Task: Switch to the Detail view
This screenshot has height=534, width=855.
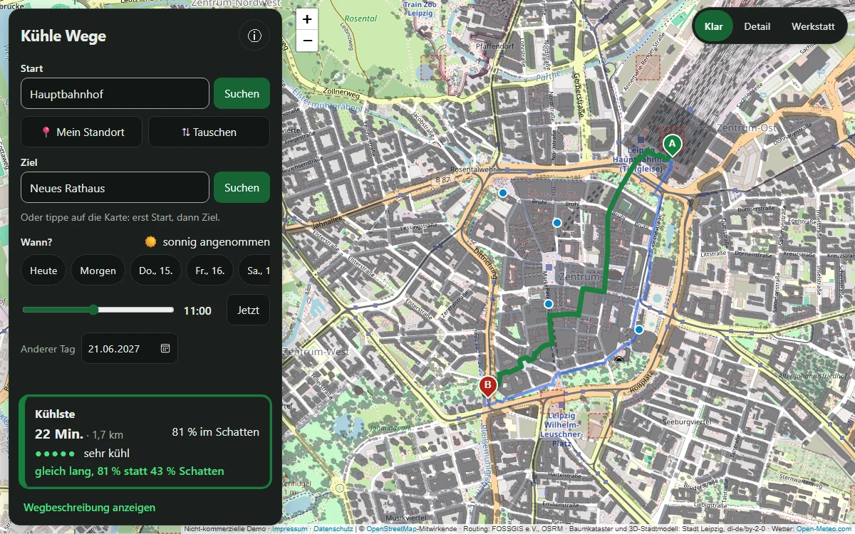Action: point(757,26)
